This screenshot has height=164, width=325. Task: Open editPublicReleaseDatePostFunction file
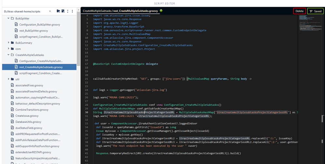[37, 140]
